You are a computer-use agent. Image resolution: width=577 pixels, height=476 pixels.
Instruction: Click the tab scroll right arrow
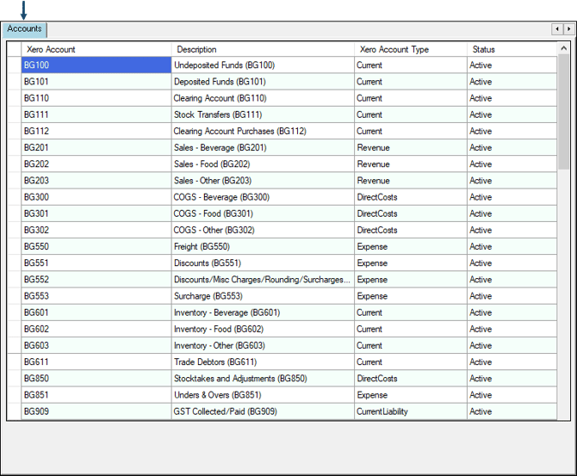568,29
